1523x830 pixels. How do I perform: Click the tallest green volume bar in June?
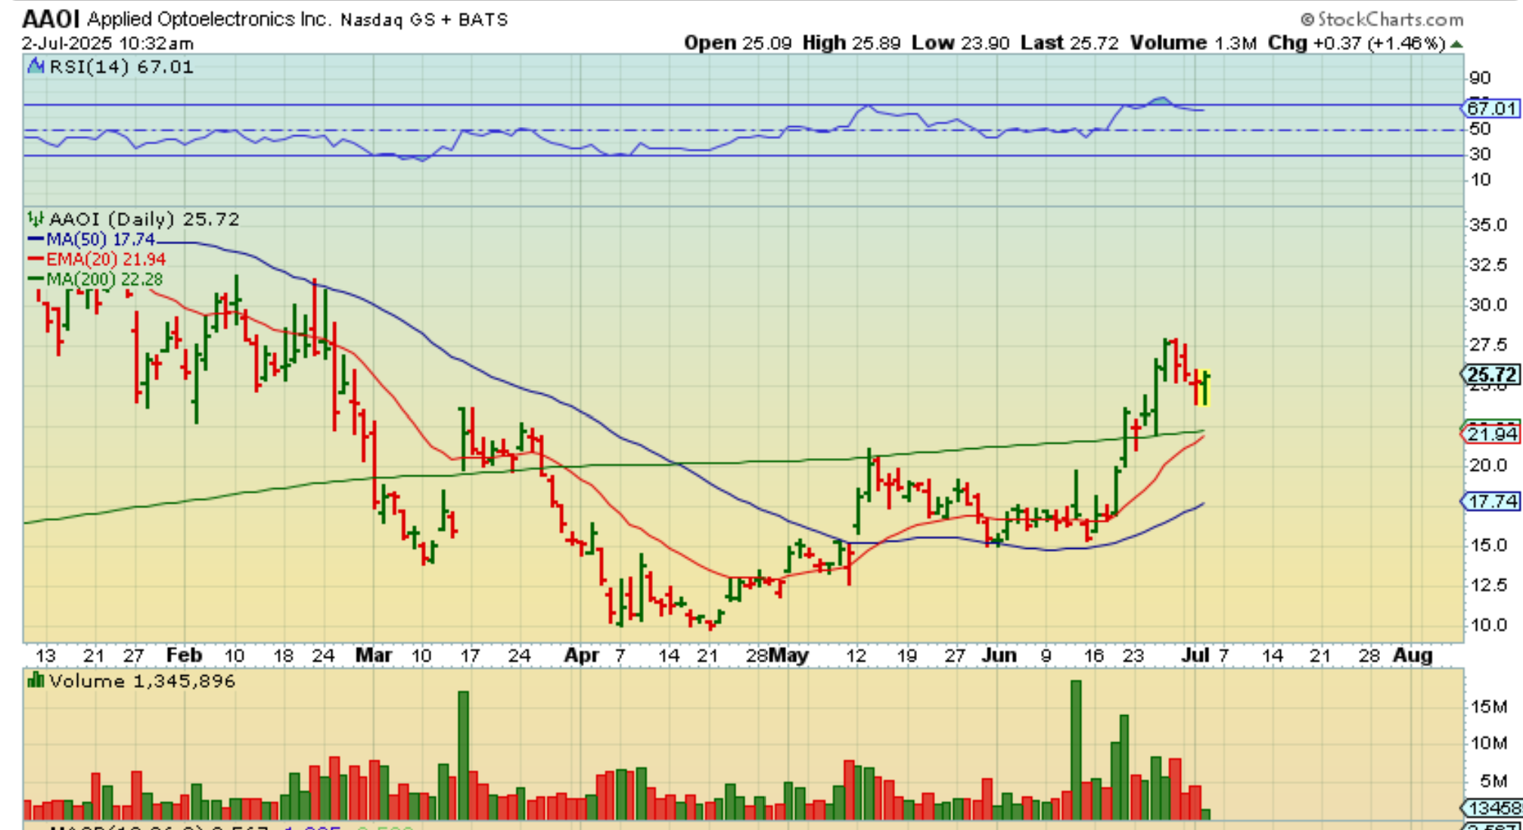coord(1076,748)
